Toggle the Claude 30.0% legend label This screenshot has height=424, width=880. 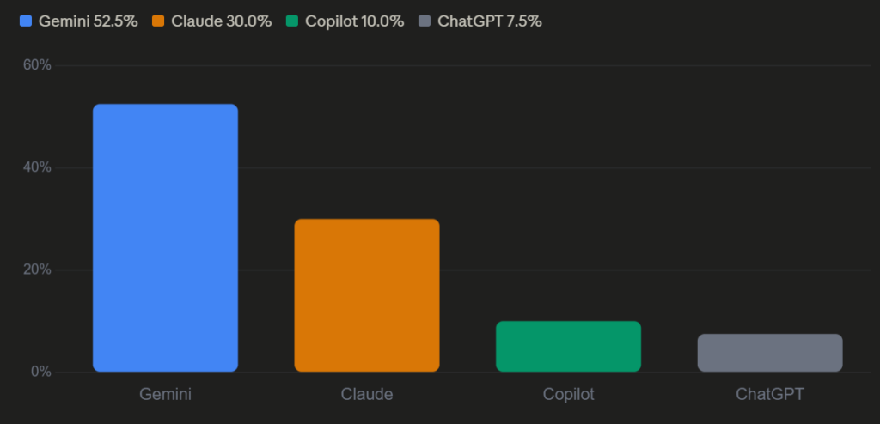[x=221, y=21]
